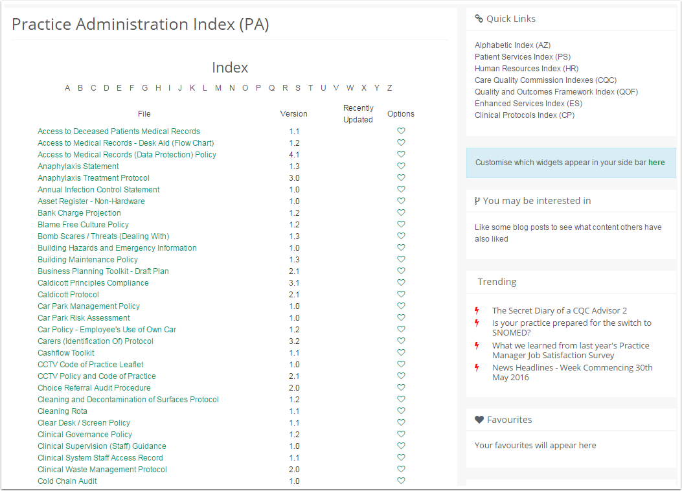Screen dimensions: 682x491
Task: Open Anaphylaxis Treatment Protocol file
Action: tap(93, 178)
